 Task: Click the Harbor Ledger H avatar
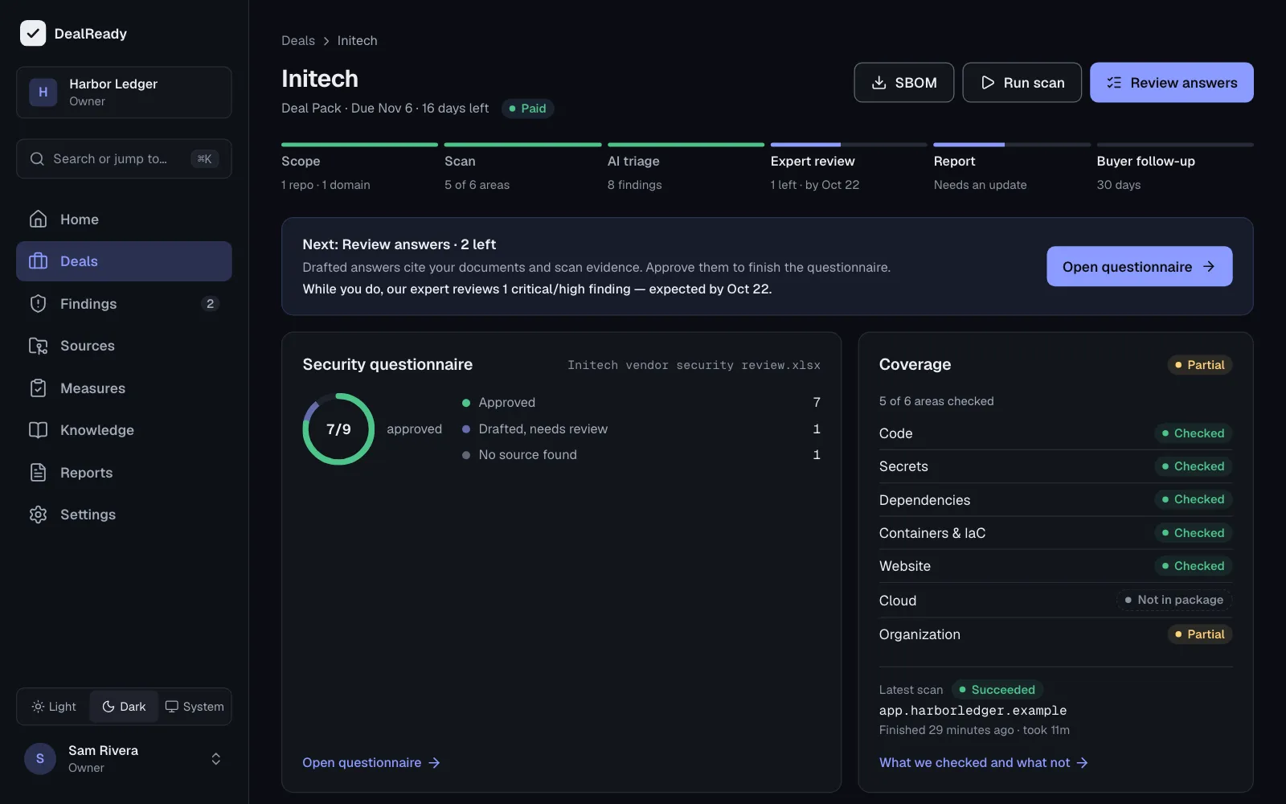click(x=43, y=92)
